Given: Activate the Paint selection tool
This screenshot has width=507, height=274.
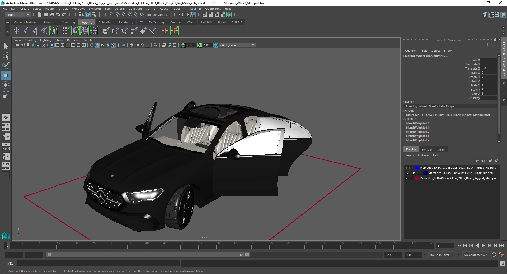Looking at the screenshot, I should pos(6,65).
